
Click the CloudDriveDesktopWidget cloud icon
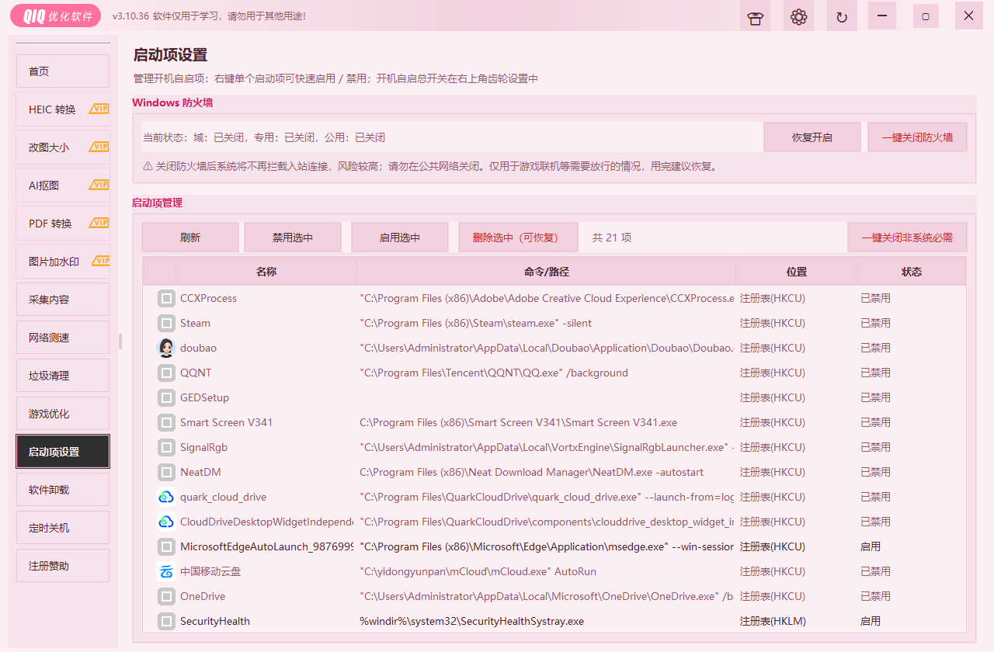pyautogui.click(x=166, y=522)
